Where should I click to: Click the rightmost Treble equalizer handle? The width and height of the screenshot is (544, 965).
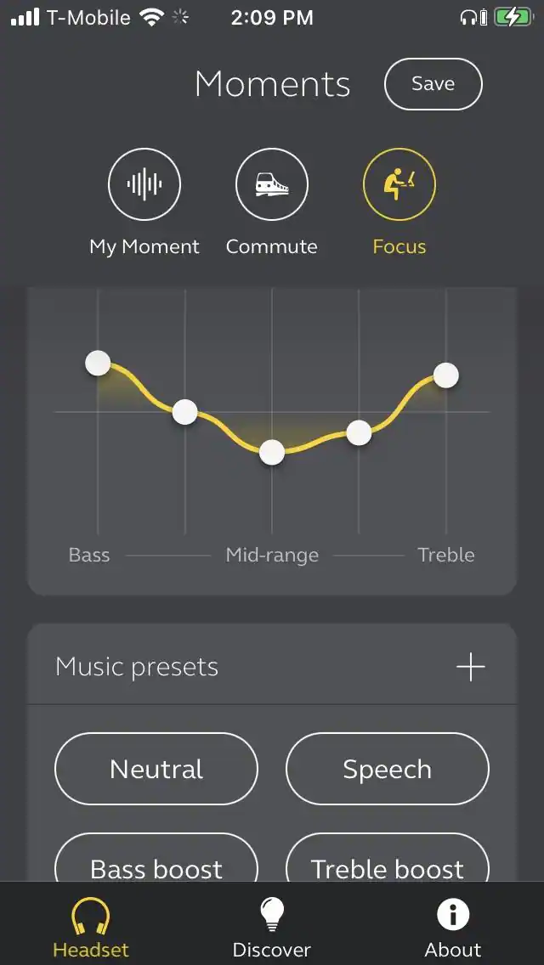(x=446, y=375)
